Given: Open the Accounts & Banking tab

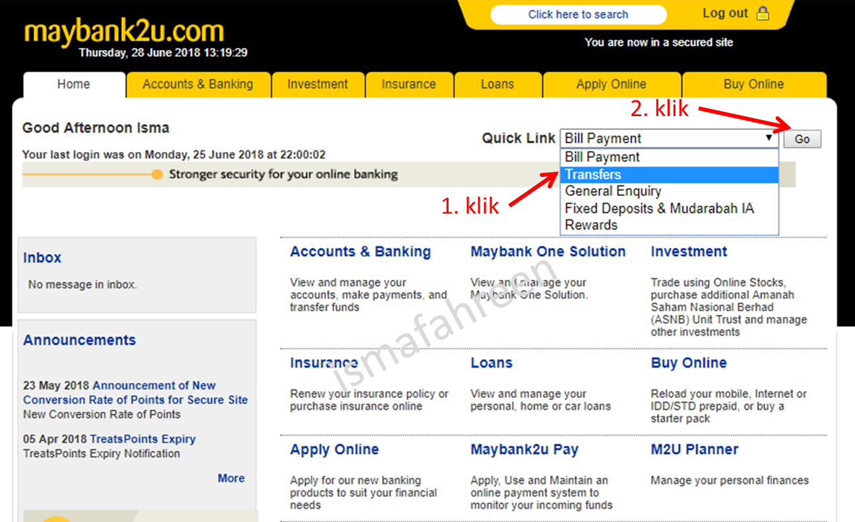Looking at the screenshot, I should point(198,85).
